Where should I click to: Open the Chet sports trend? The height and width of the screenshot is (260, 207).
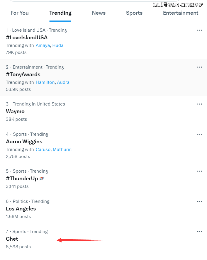coord(12,239)
